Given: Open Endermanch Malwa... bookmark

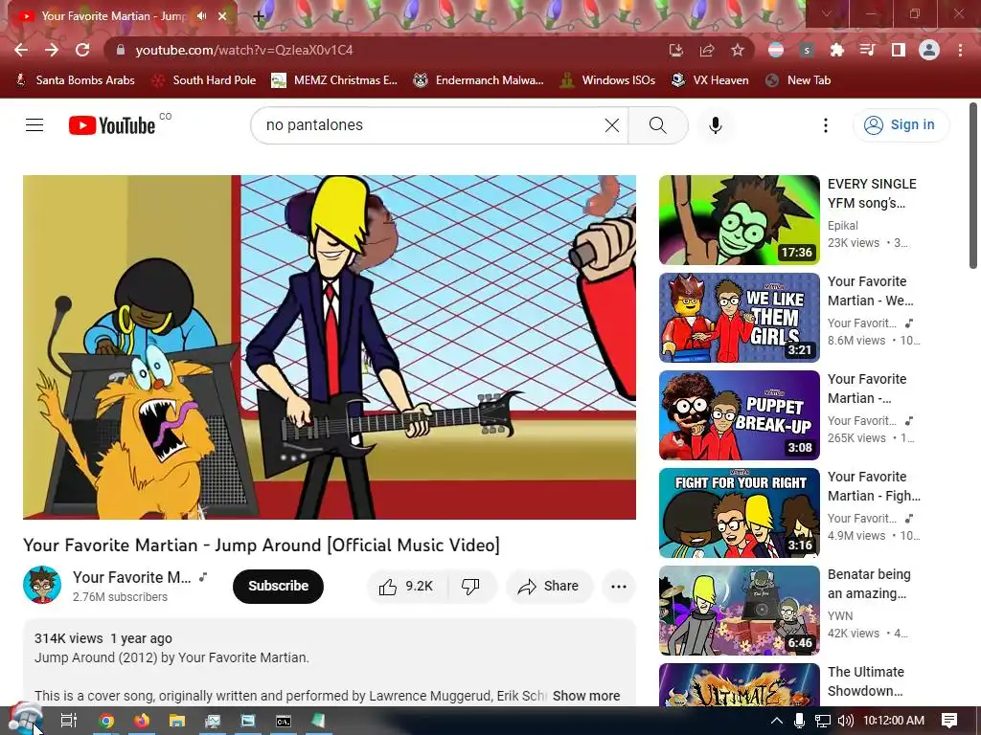Looking at the screenshot, I should coord(479,80).
